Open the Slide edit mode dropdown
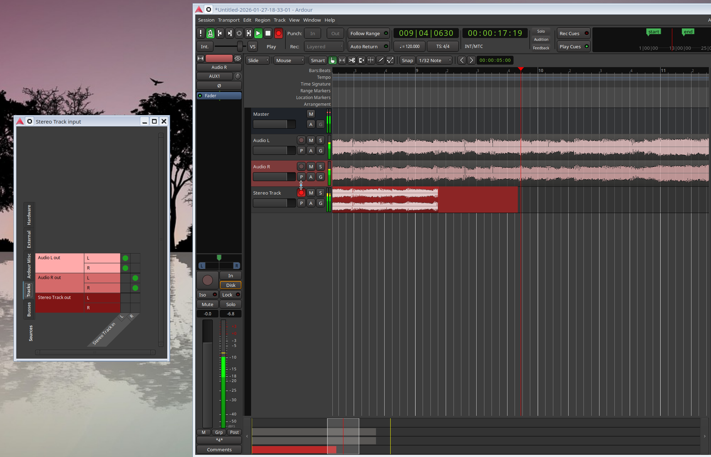 tap(258, 60)
